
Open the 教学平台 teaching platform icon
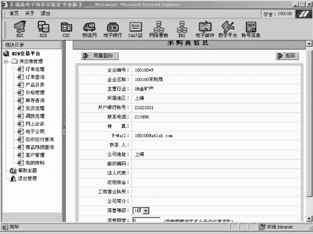(x=228, y=29)
